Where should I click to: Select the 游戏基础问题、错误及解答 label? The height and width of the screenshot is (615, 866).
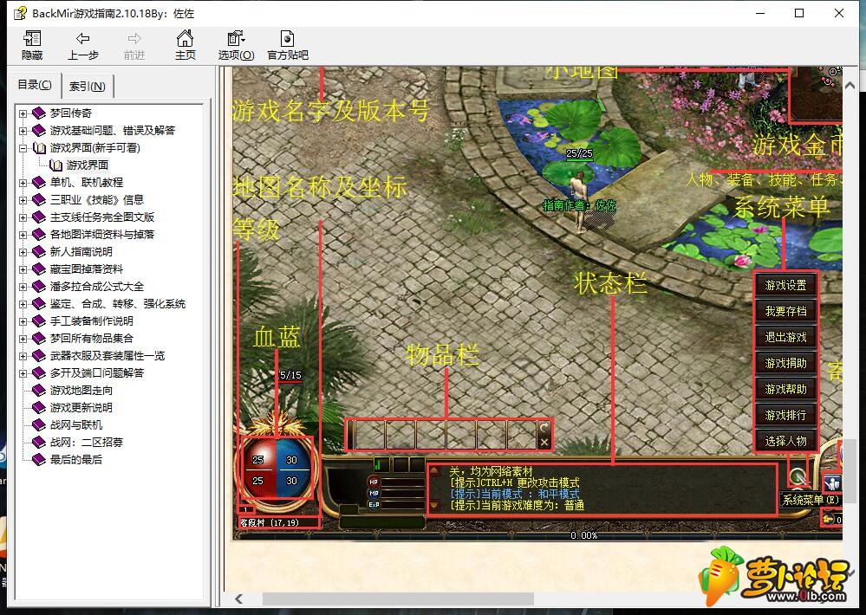[x=113, y=130]
